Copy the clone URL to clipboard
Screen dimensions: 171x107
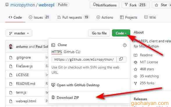coord(121,59)
